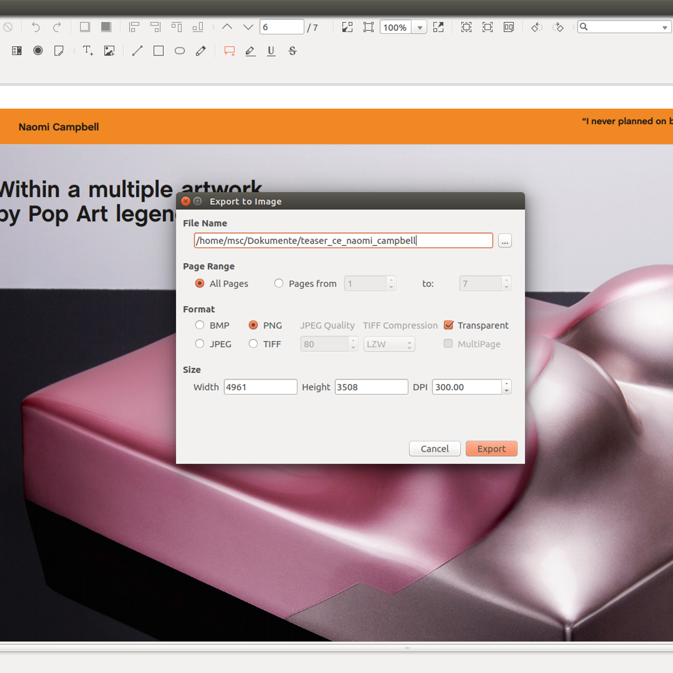
Task: Uncheck the Transparent checkbox
Action: pyautogui.click(x=448, y=325)
